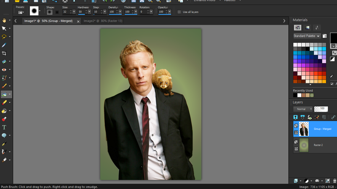The image size is (337, 189).
Task: Click the sample color eyedropper in Materials
Action: (x=332, y=76)
